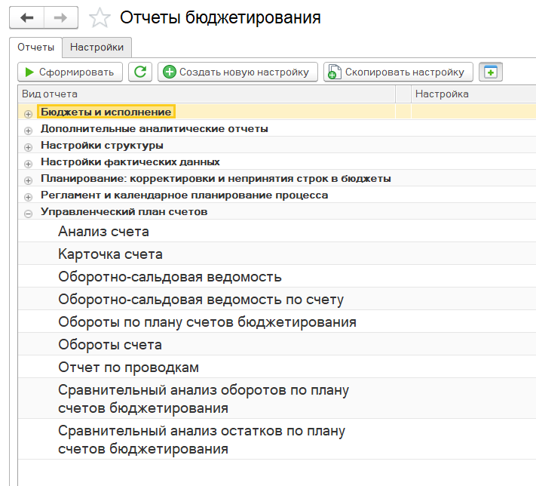Click the expand-all groups icon in toolbar
Screen dimensions: 536x486
pyautogui.click(x=491, y=72)
